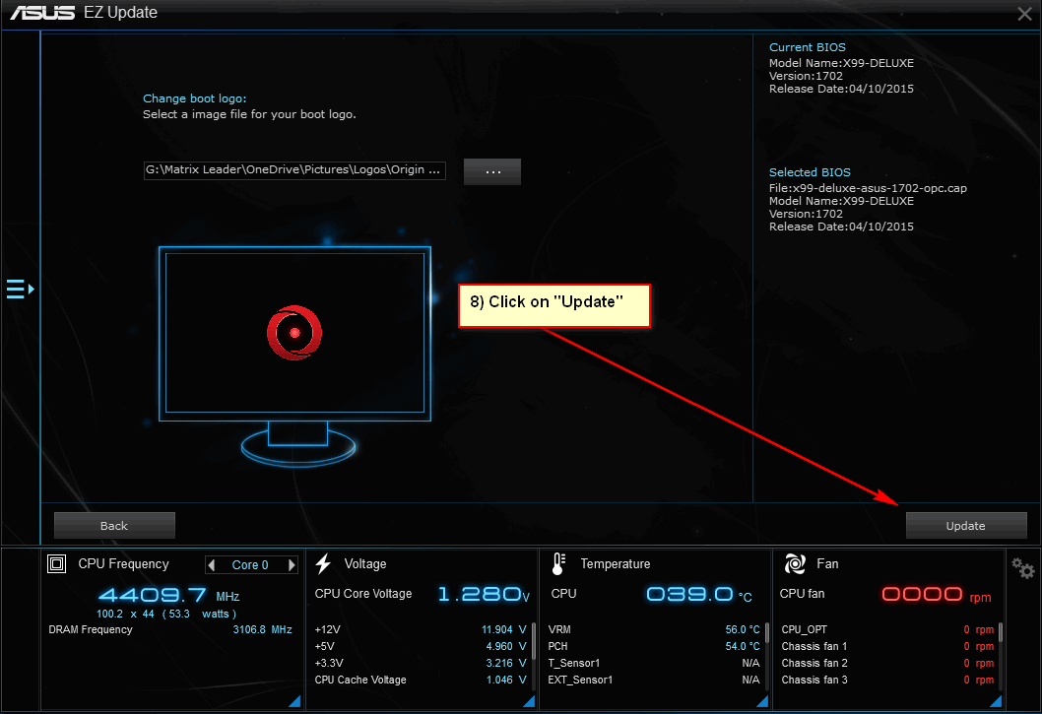Click the +3.3V voltage row
The height and width of the screenshot is (714, 1042).
coord(421,663)
